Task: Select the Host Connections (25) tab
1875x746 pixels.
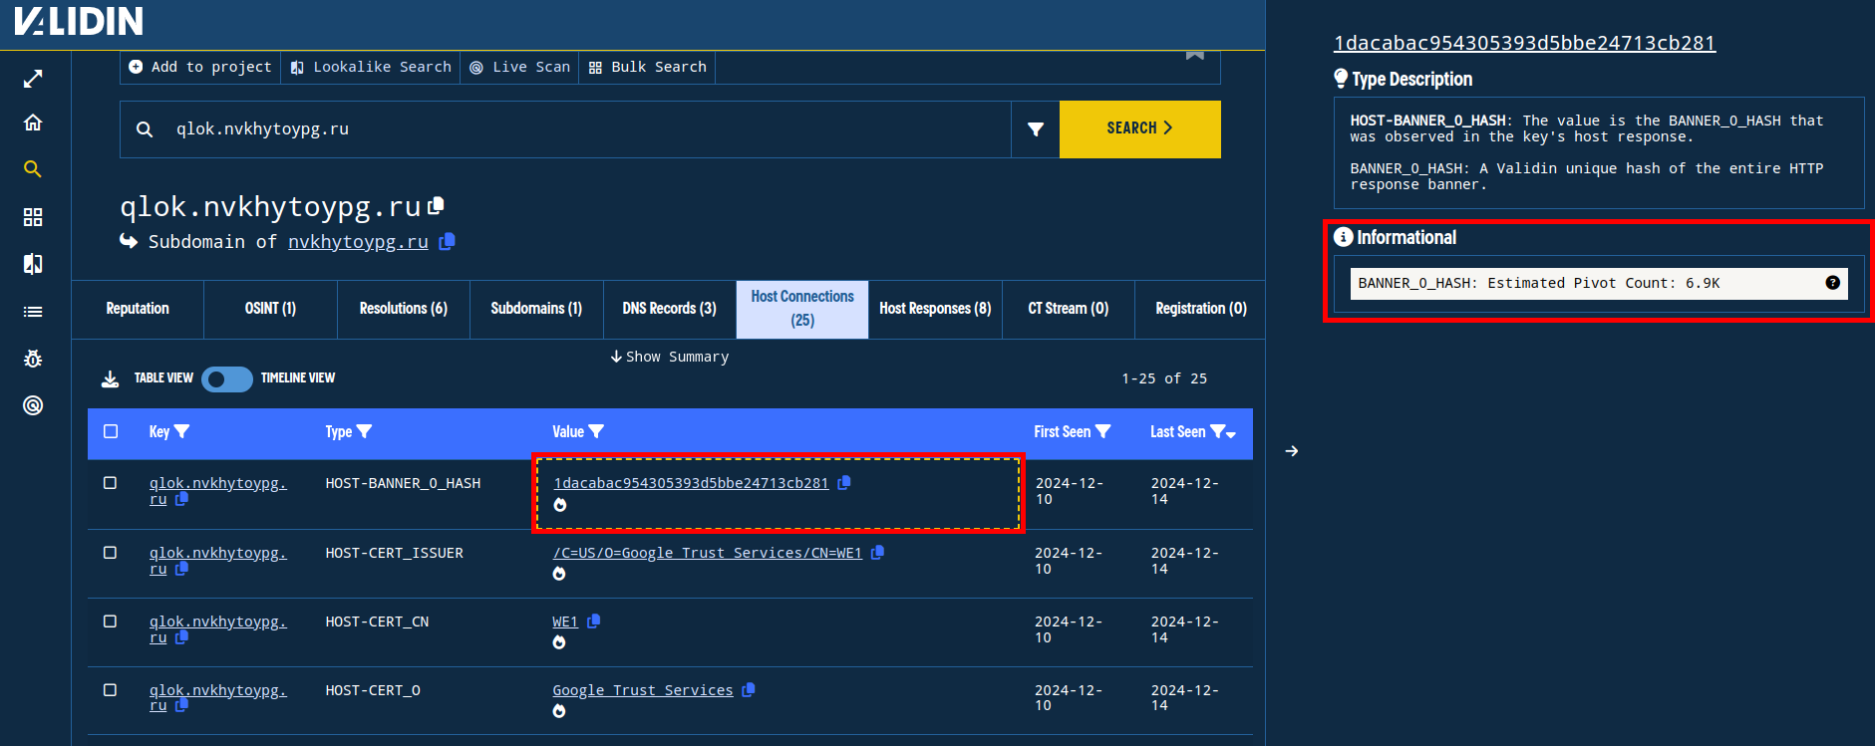Action: point(802,309)
